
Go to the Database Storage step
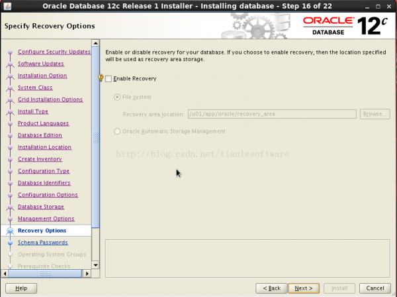(41, 207)
